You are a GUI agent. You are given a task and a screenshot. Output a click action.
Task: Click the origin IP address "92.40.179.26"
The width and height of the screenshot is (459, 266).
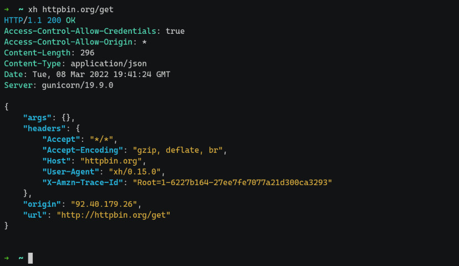(x=104, y=204)
